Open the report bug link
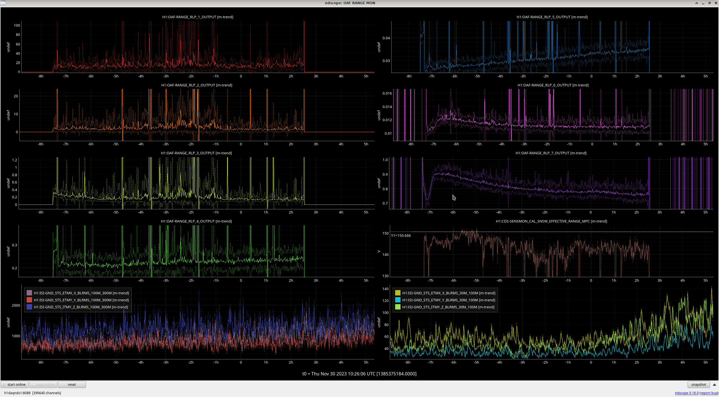Viewport: 719px width, 397px height. [x=709, y=393]
